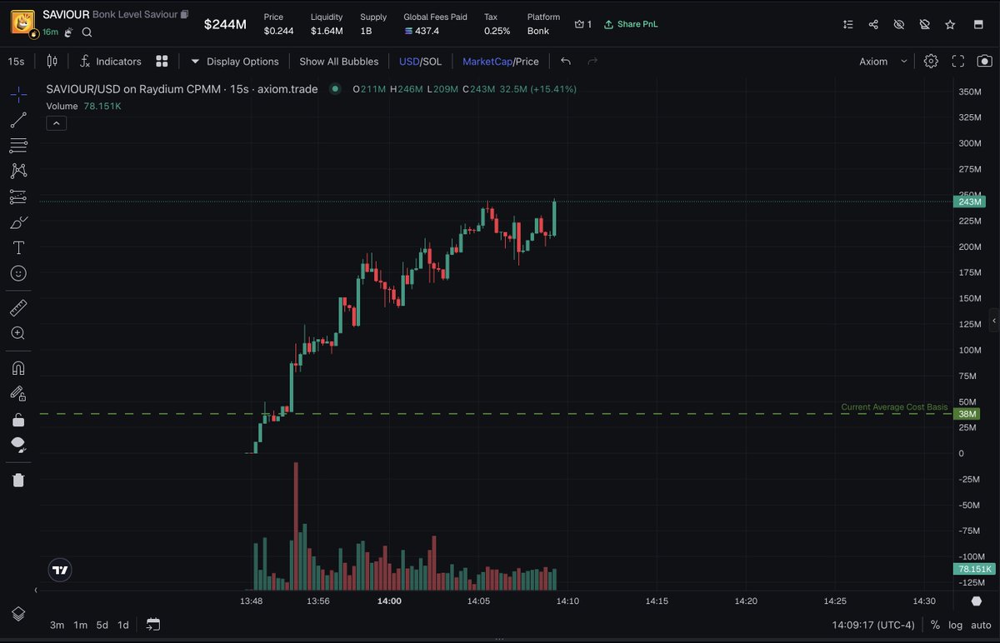Viewport: 1000px width, 643px height.
Task: Undo the last chart action
Action: tap(566, 62)
